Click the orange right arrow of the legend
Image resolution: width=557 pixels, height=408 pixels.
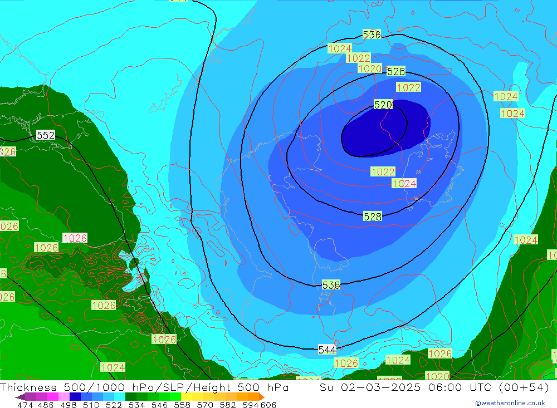tap(261, 397)
